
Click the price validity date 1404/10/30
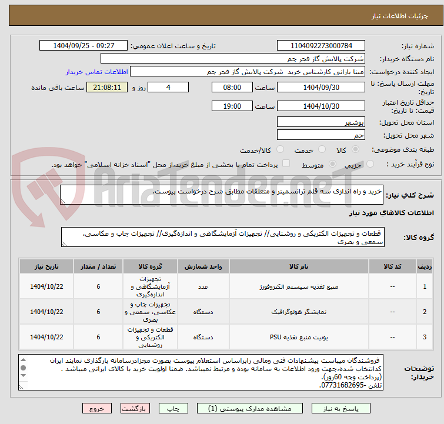pyautogui.click(x=321, y=106)
